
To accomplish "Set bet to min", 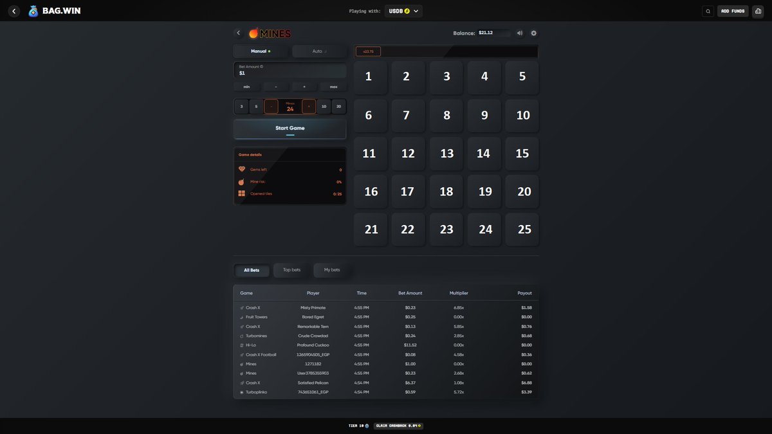I will (x=246, y=87).
